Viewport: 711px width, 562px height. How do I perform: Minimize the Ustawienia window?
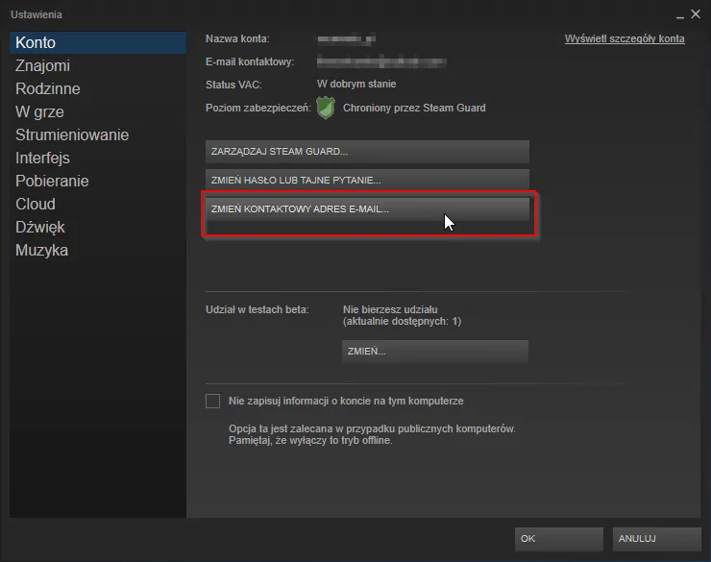coord(679,15)
